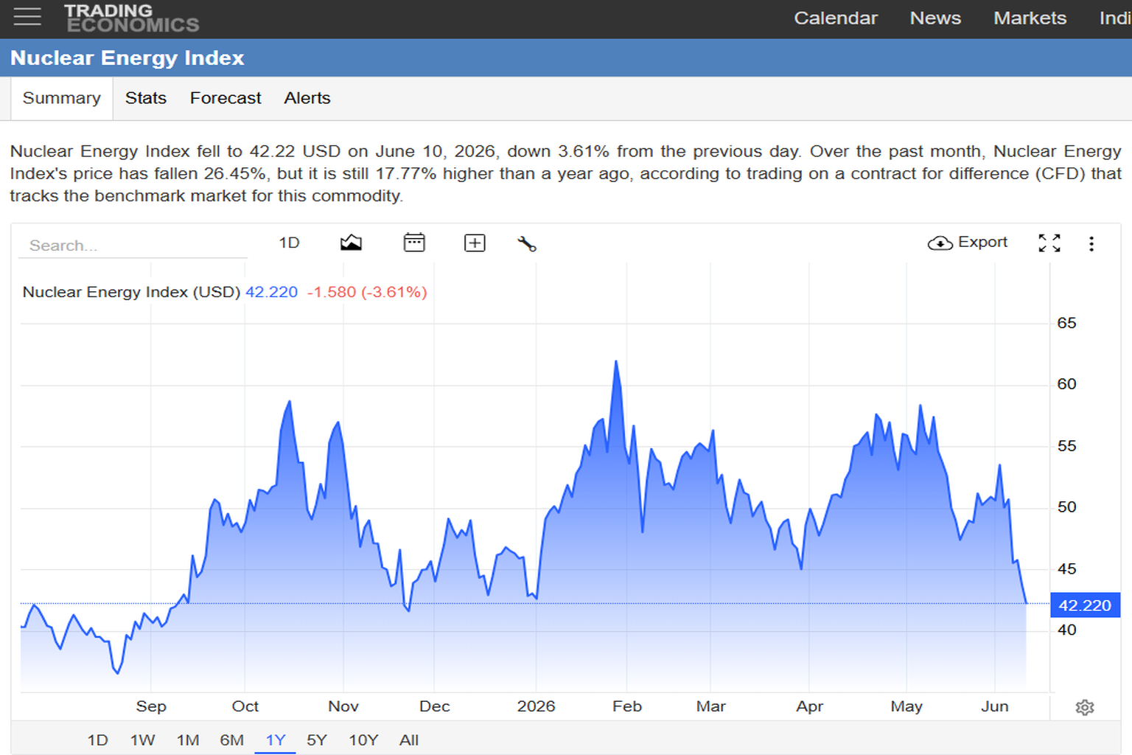The height and width of the screenshot is (755, 1132).
Task: Go to News in top navigation
Action: (x=935, y=18)
